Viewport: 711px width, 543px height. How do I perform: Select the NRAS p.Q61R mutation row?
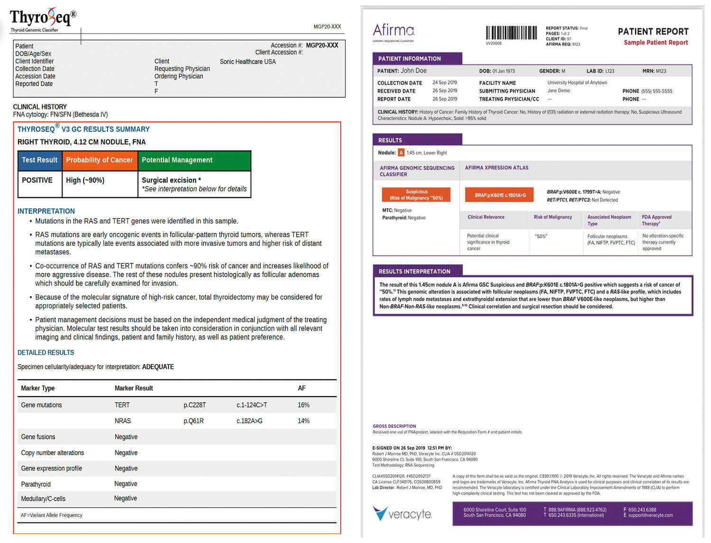177,421
